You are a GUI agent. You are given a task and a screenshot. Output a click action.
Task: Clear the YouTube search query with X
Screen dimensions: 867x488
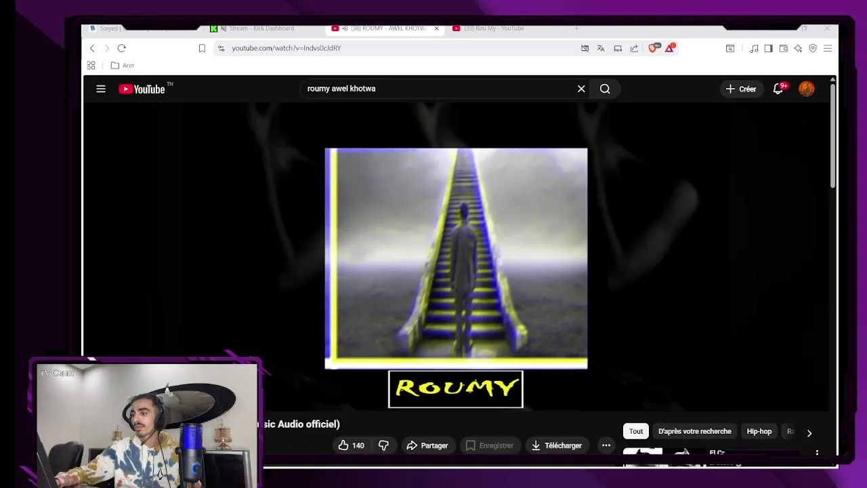(581, 89)
